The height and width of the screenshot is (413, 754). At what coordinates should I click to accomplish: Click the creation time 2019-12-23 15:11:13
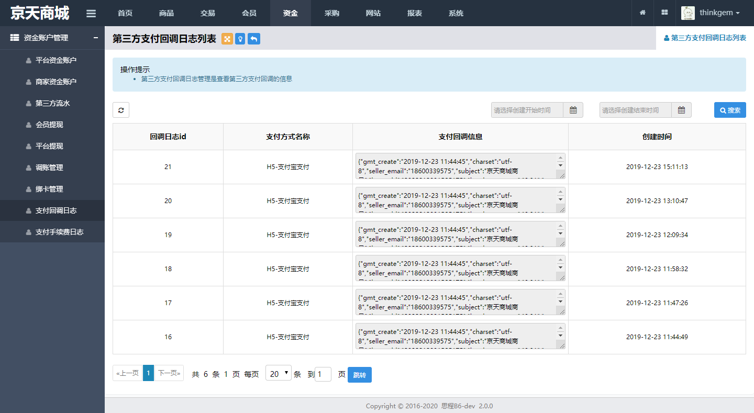tap(657, 167)
